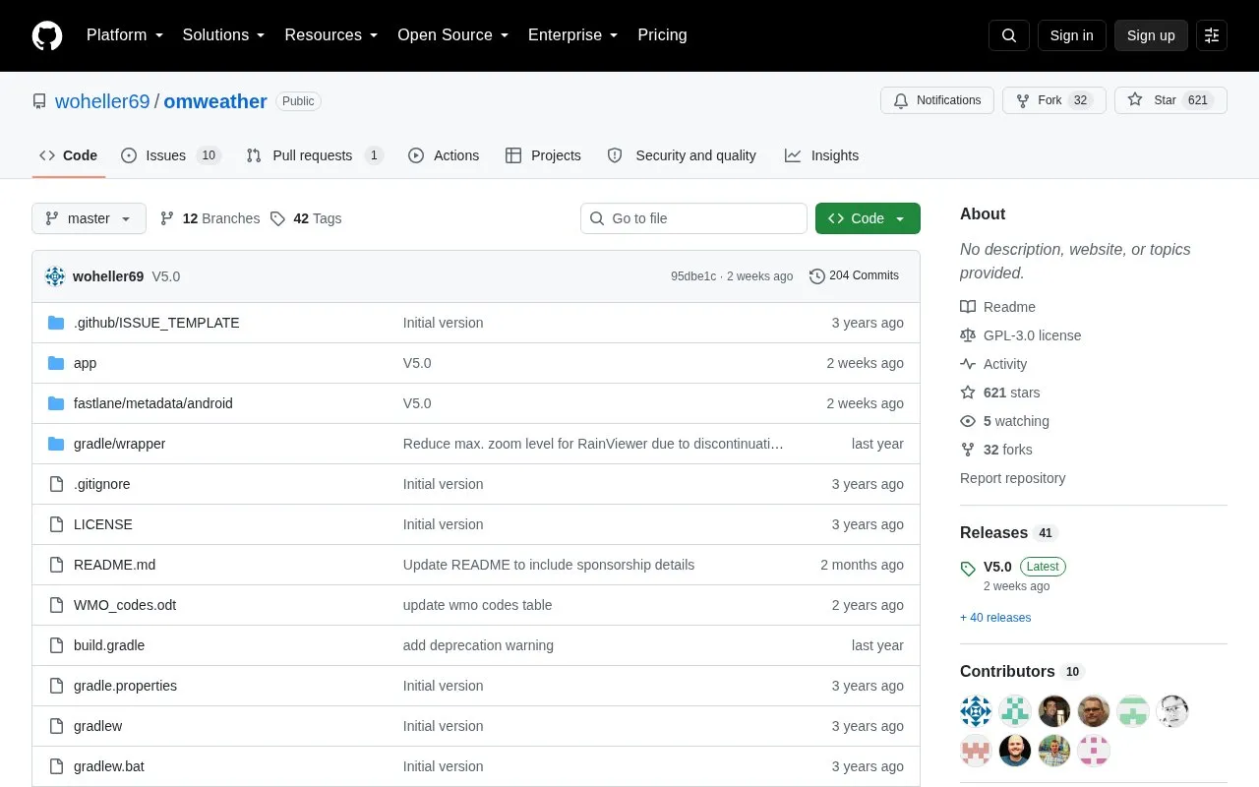This screenshot has width=1259, height=787.
Task: Click the Sign in button
Action: (x=1071, y=35)
